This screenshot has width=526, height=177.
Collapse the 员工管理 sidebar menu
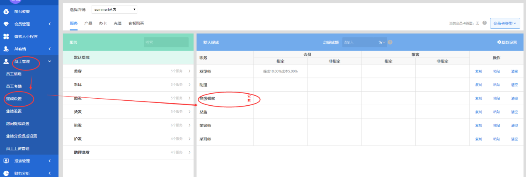coord(49,61)
